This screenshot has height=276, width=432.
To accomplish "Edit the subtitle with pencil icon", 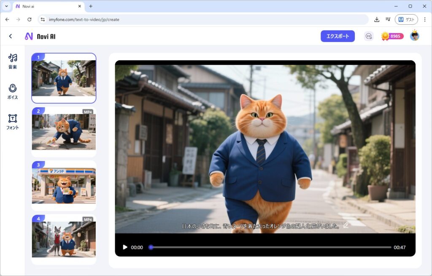I will coord(346,226).
